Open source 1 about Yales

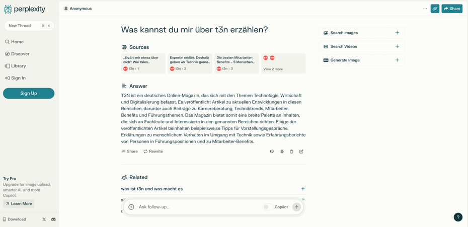tap(143, 63)
